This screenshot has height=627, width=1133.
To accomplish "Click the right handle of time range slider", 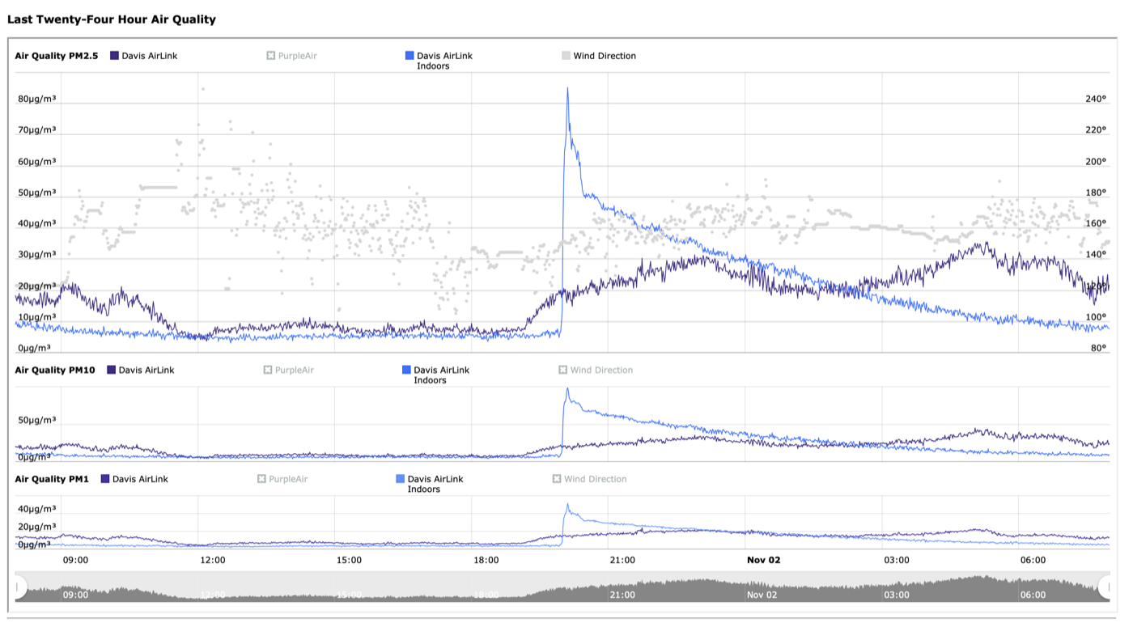I will point(1105,587).
